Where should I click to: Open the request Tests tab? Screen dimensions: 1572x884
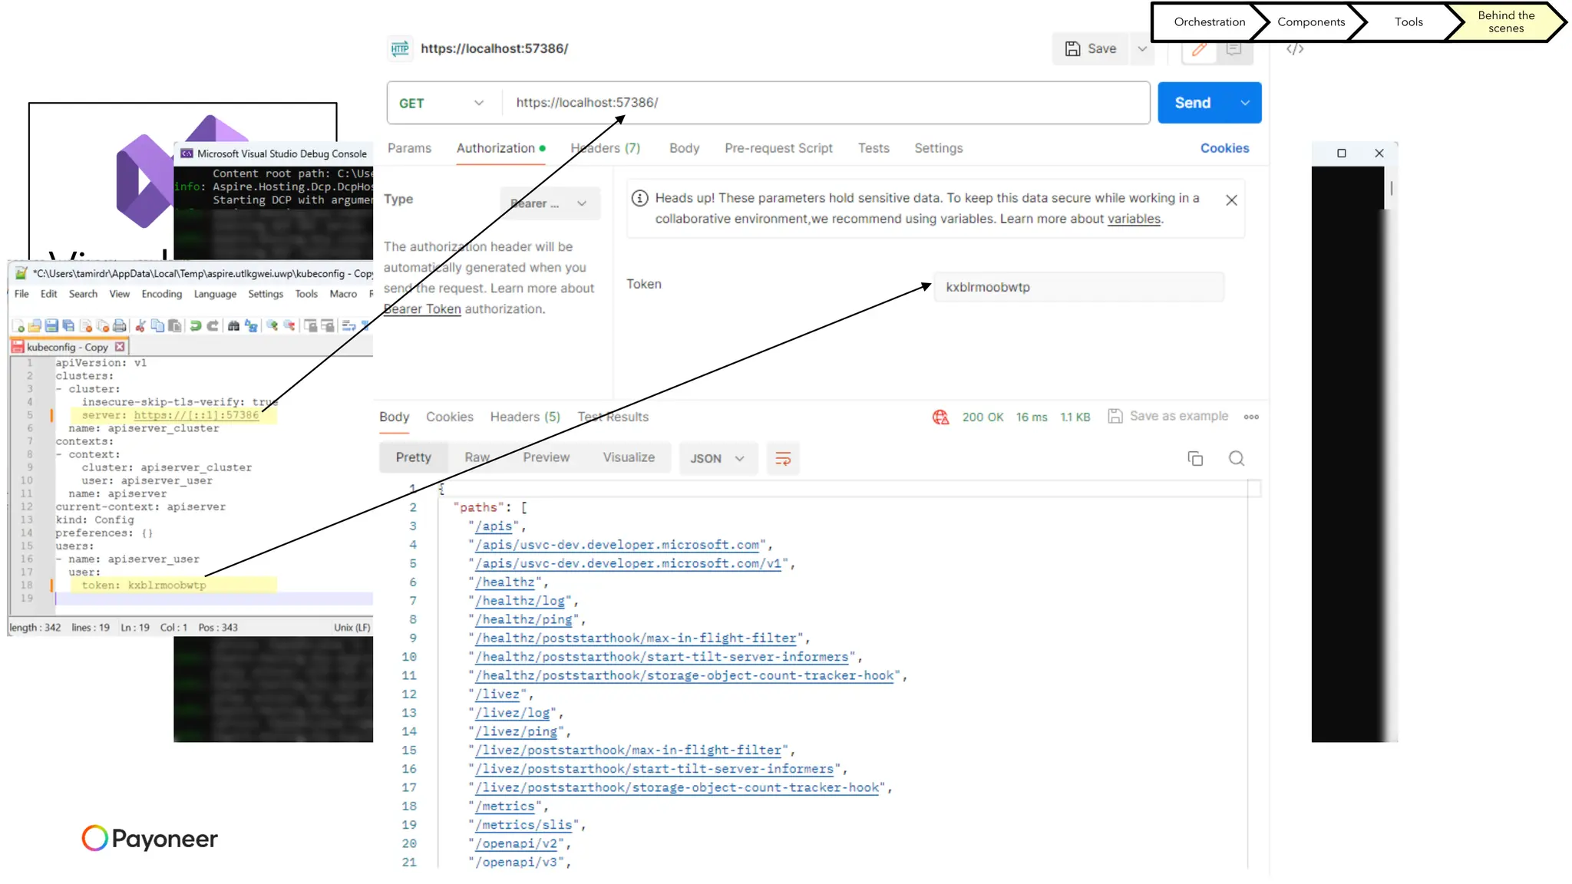[x=874, y=148]
